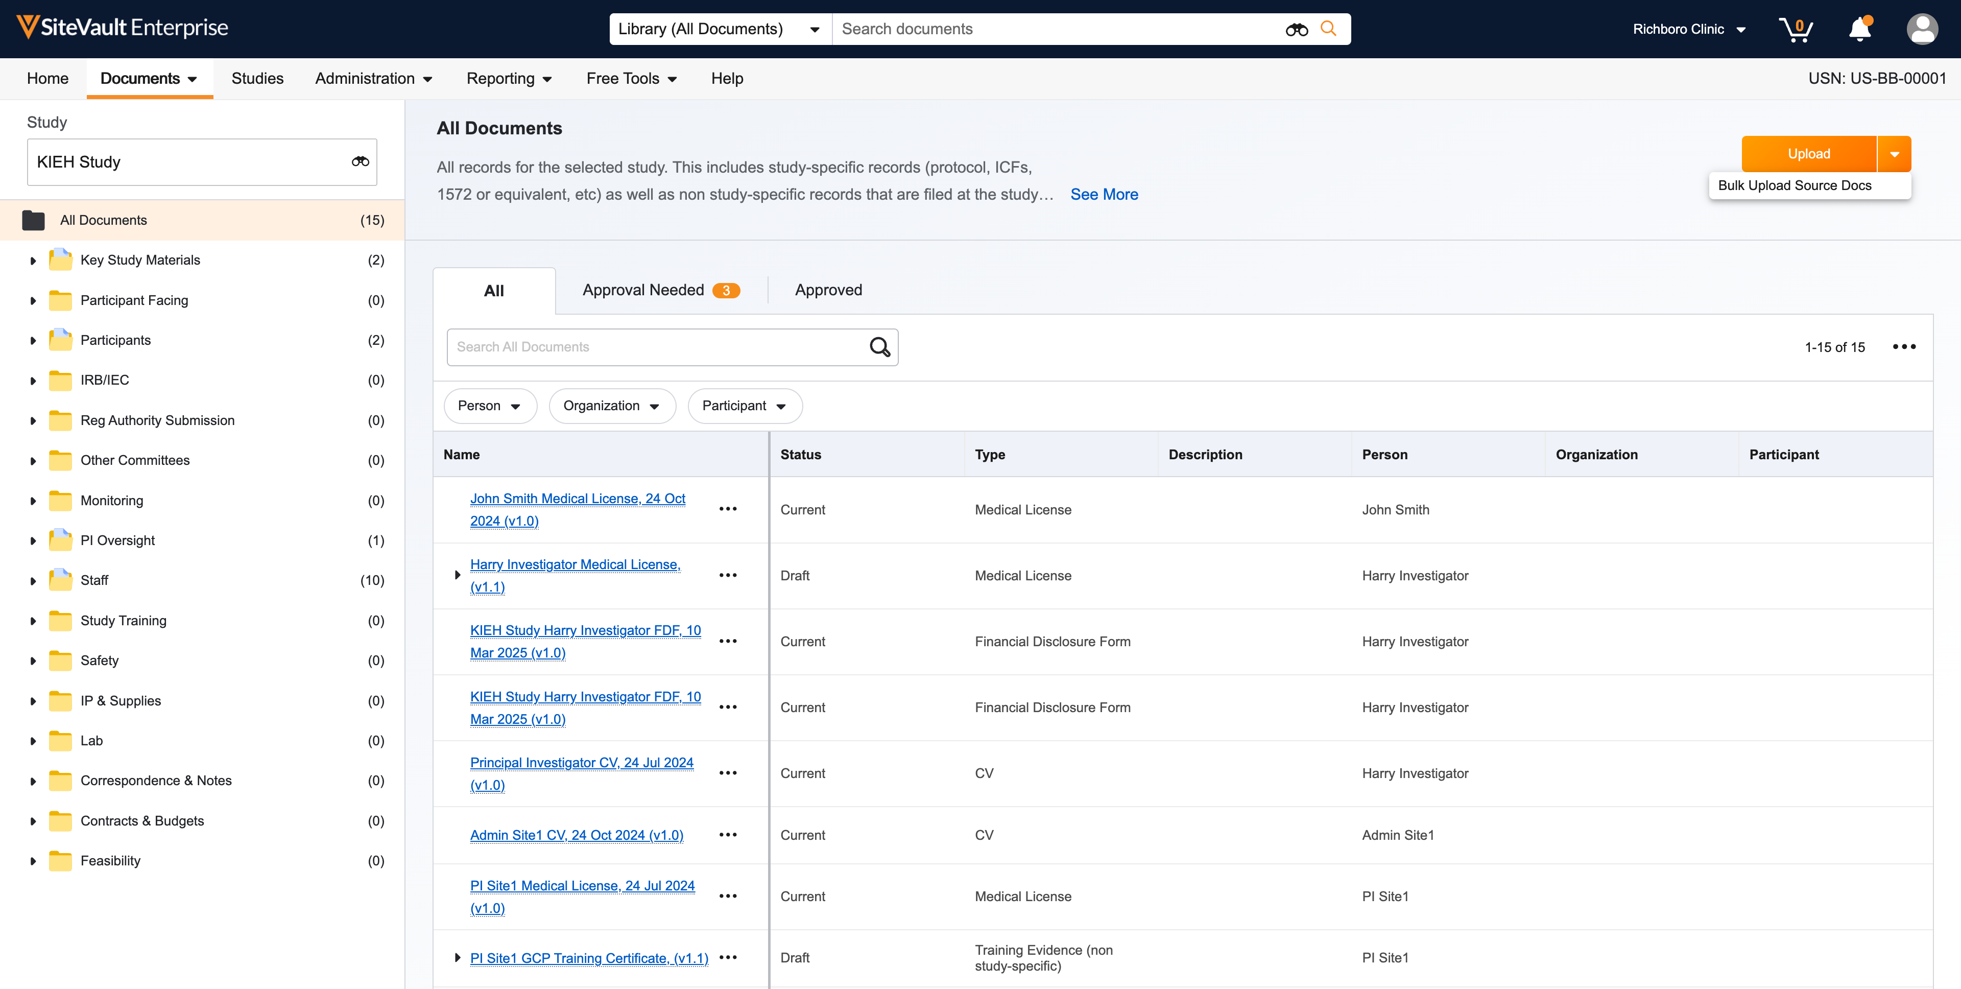Image resolution: width=1961 pixels, height=989 pixels.
Task: Open the Documents menu
Action: (149, 79)
